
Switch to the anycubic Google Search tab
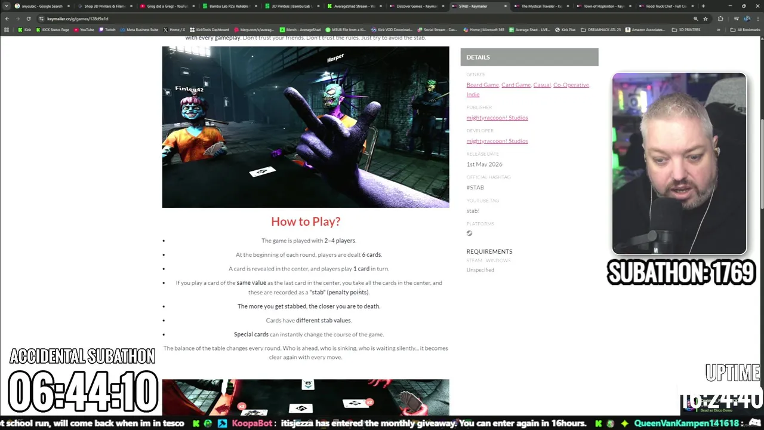[x=42, y=6]
